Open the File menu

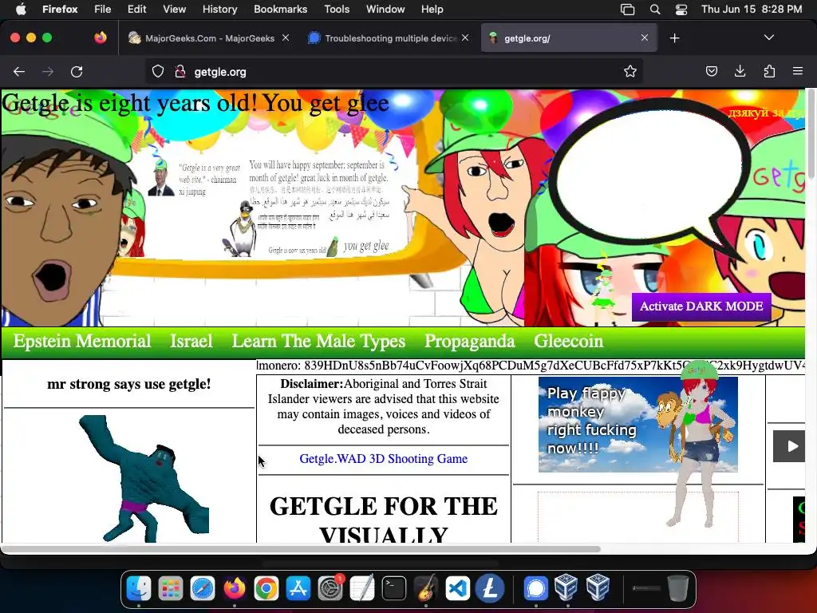102,10
